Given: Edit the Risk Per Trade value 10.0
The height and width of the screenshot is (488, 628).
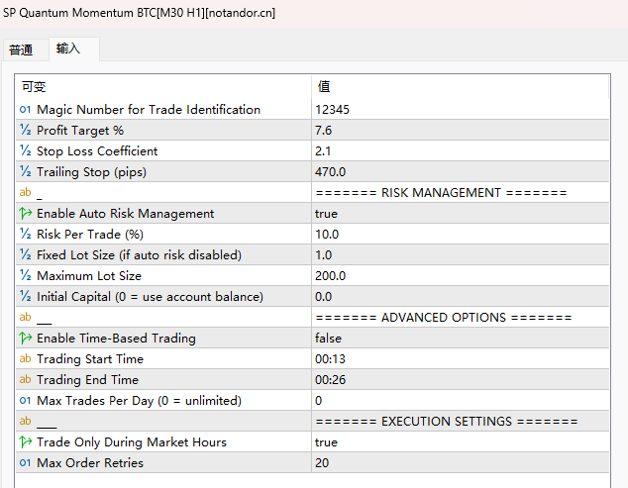Looking at the screenshot, I should coord(461,235).
